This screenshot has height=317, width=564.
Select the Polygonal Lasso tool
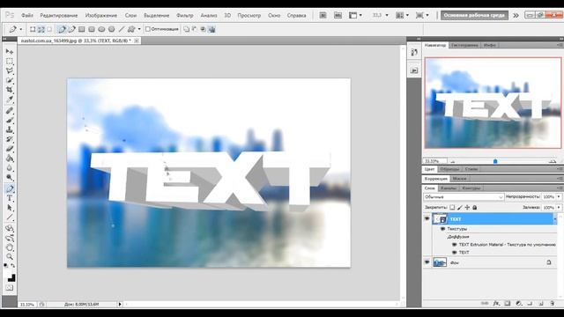point(10,70)
